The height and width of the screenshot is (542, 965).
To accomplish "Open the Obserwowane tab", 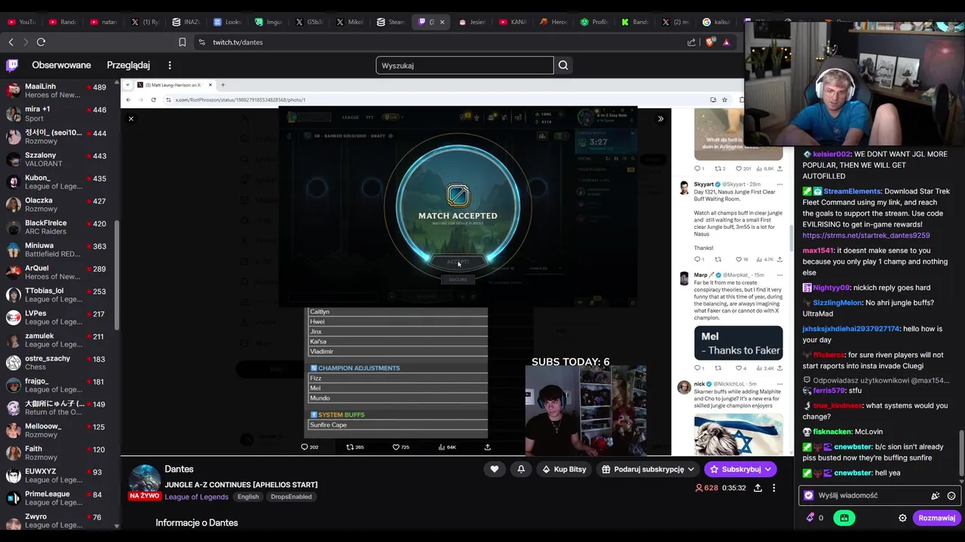I will pyautogui.click(x=61, y=65).
